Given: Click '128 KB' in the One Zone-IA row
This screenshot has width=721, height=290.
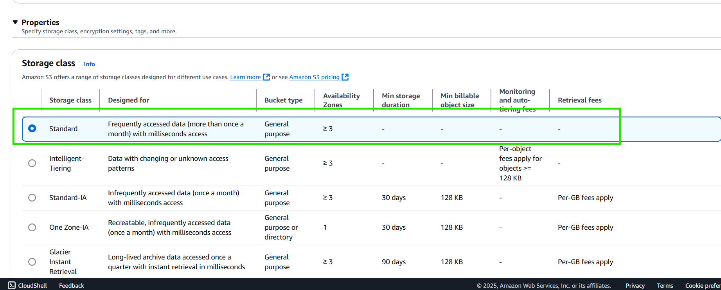Looking at the screenshot, I should [x=452, y=227].
